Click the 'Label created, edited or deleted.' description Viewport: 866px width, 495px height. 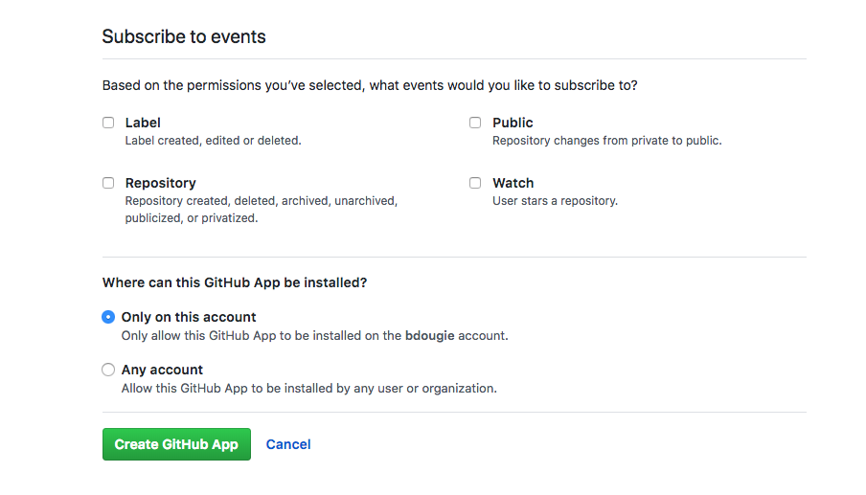214,141
